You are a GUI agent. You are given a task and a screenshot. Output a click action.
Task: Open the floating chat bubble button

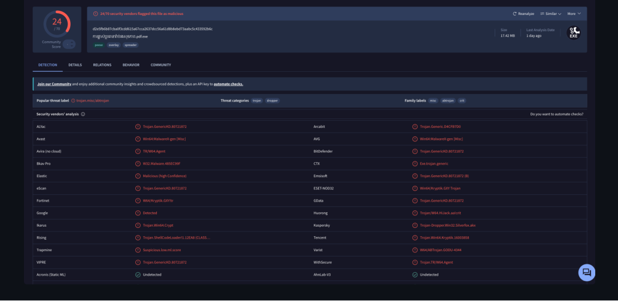coord(586,273)
